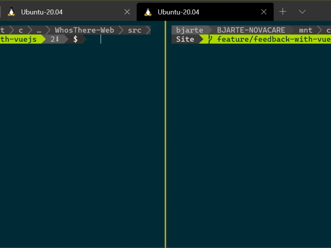Select the active second Ubuntu-20.04 tab
This screenshot has height=248, width=331.
(205, 12)
